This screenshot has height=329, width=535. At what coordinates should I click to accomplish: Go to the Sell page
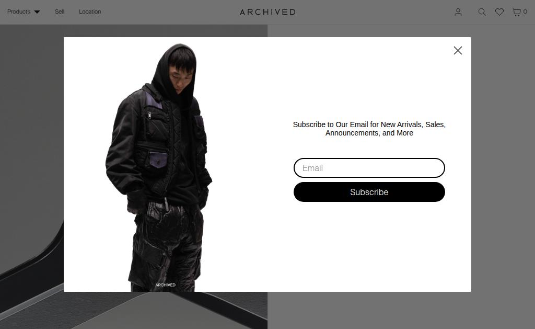60,12
